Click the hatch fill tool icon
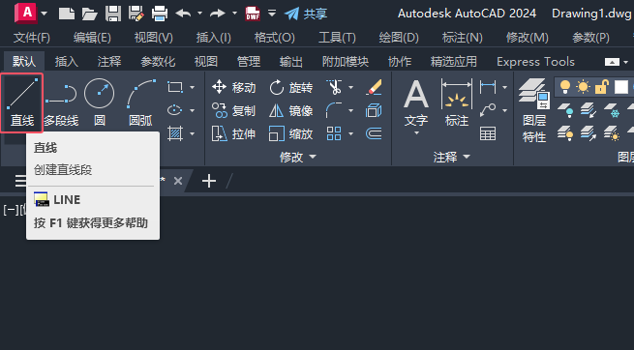 175,133
